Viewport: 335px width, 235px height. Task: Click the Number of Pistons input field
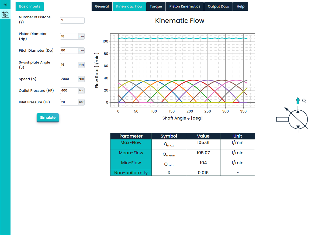[72, 20]
